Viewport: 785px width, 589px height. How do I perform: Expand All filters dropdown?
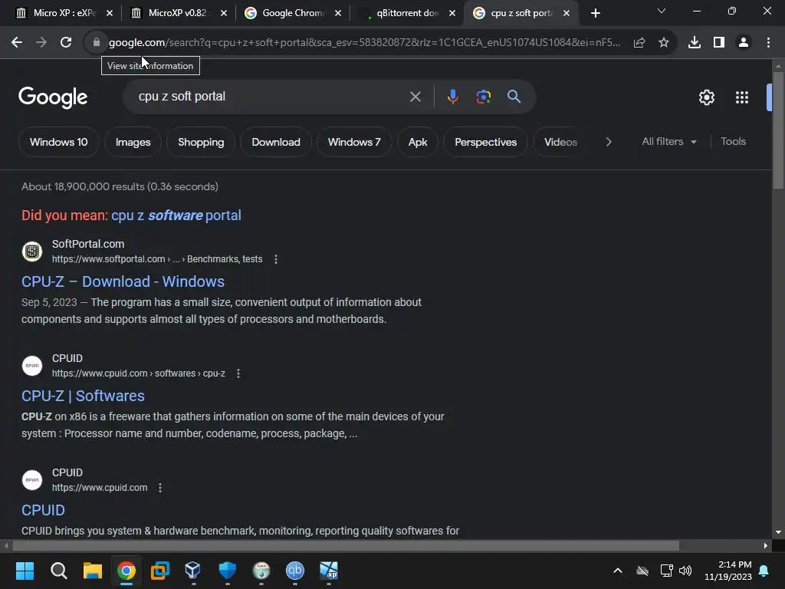pyautogui.click(x=669, y=142)
